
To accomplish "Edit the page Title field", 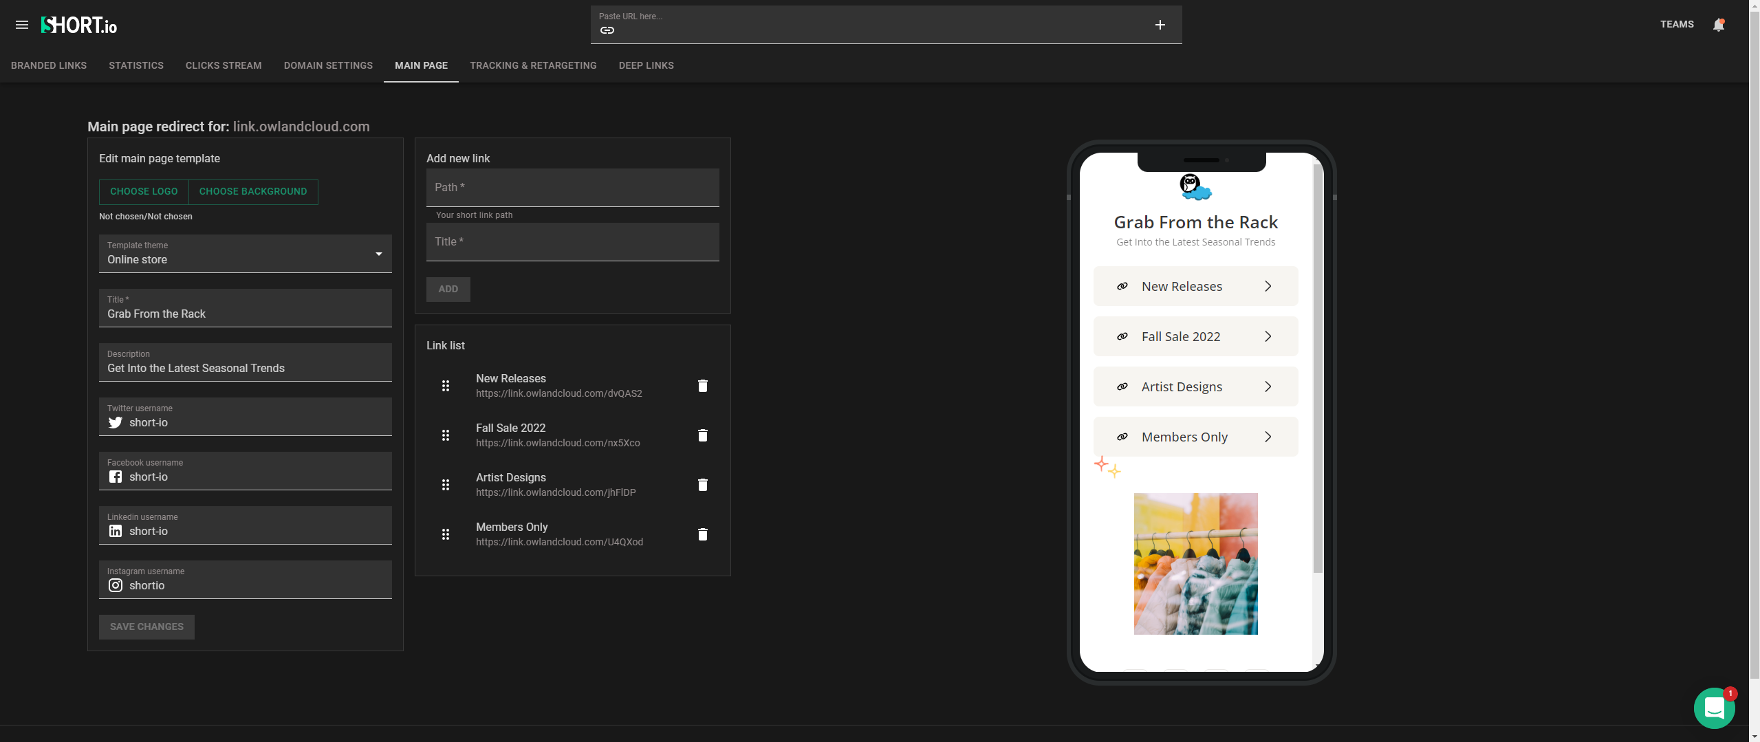I will tap(246, 308).
